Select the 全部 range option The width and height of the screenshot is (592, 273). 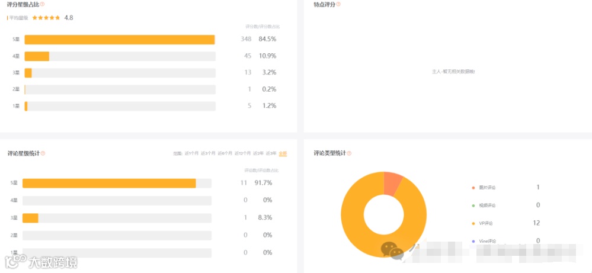[x=283, y=153]
